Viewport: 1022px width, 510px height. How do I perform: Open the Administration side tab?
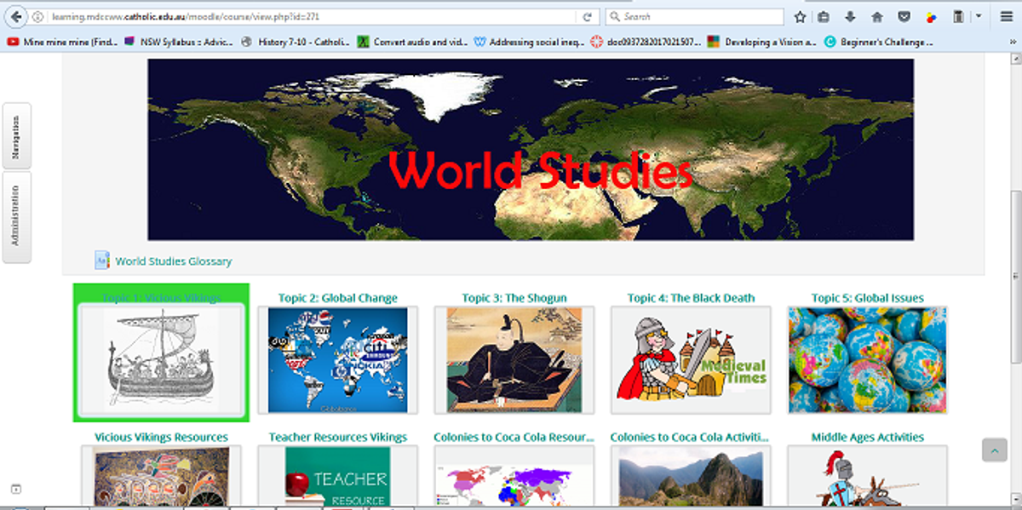click(x=17, y=217)
